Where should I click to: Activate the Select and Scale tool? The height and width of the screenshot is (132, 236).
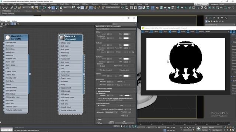click(57, 8)
